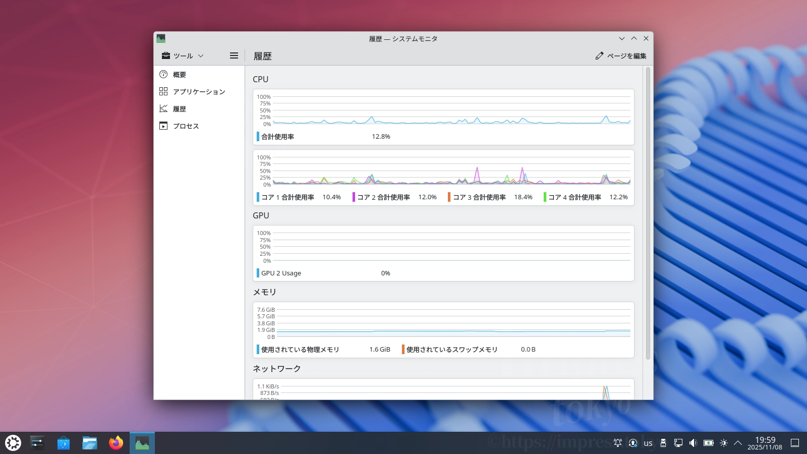Image resolution: width=807 pixels, height=454 pixels.
Task: Click the 履歴 chart icon
Action: coord(163,108)
